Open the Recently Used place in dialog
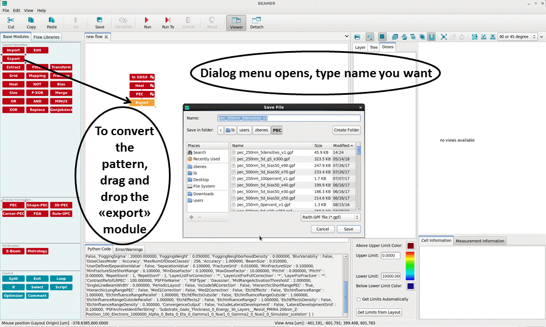The height and width of the screenshot is (327, 546). [206, 159]
